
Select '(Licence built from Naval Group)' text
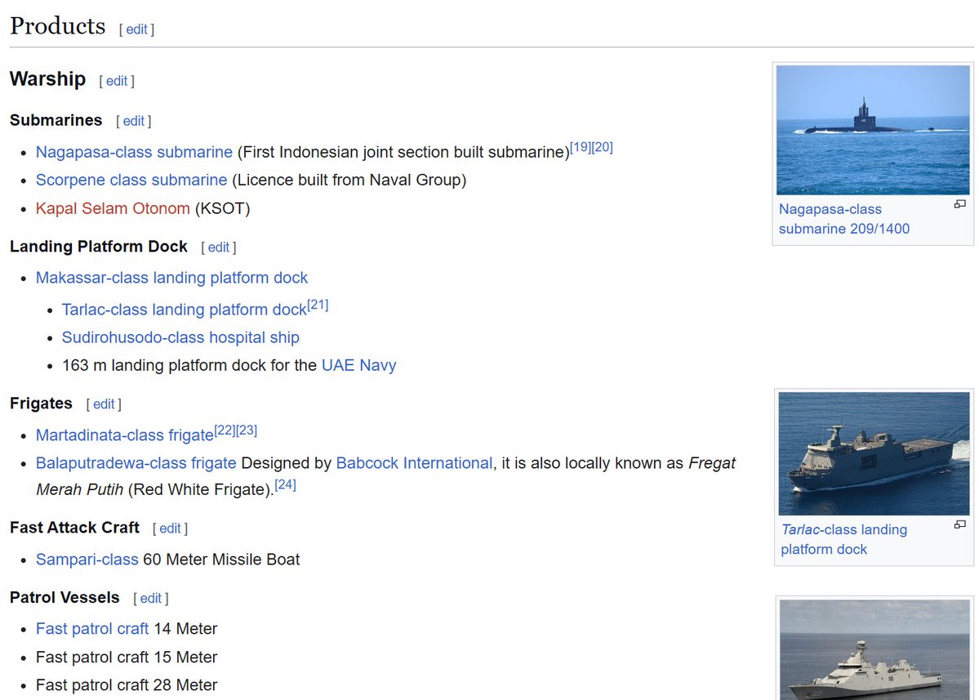349,180
